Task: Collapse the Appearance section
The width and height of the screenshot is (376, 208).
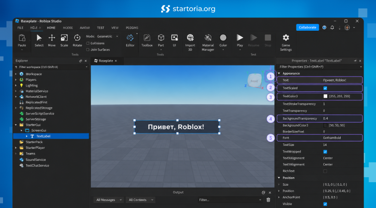Action: 279,73
